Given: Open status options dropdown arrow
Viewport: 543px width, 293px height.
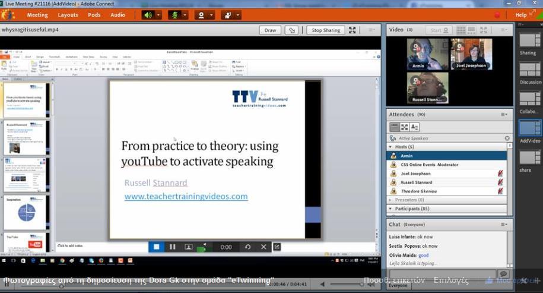Looking at the screenshot, I should [237, 15].
